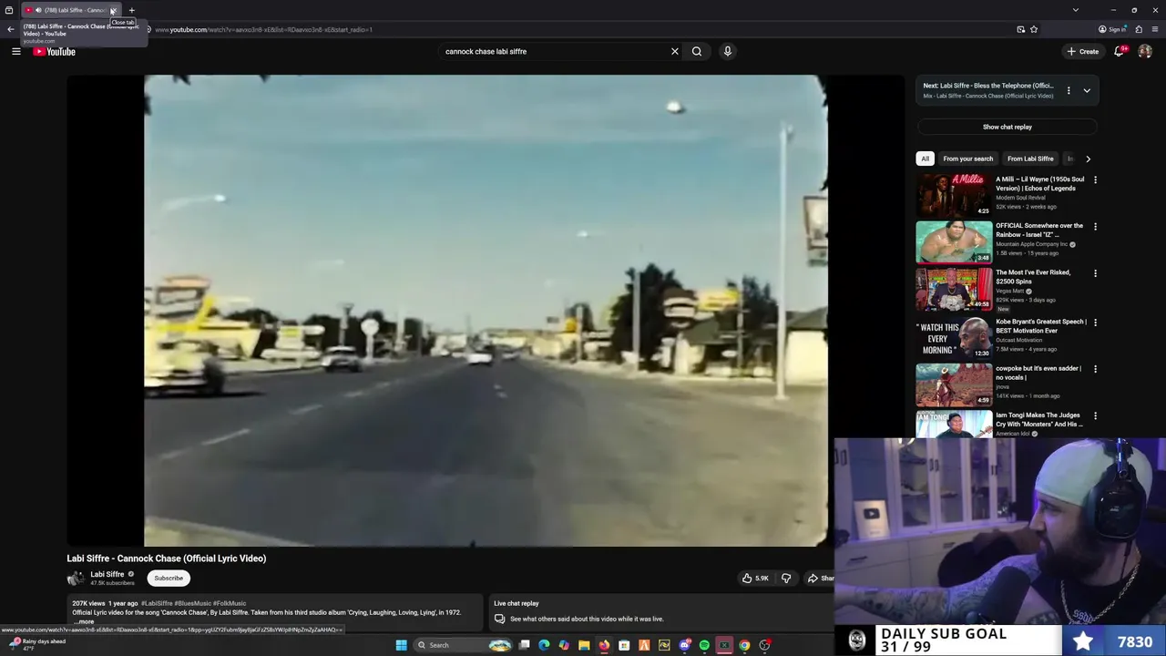Select From your search chip
The image size is (1166, 656).
[967, 159]
